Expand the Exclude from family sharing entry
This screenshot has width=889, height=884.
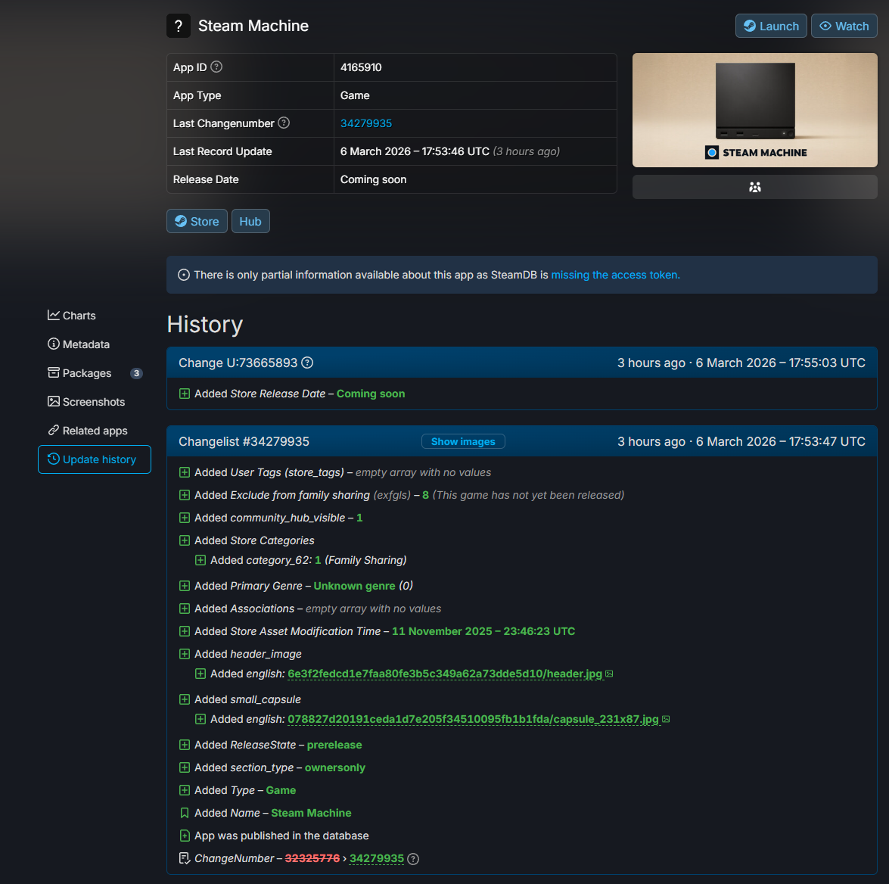[185, 495]
